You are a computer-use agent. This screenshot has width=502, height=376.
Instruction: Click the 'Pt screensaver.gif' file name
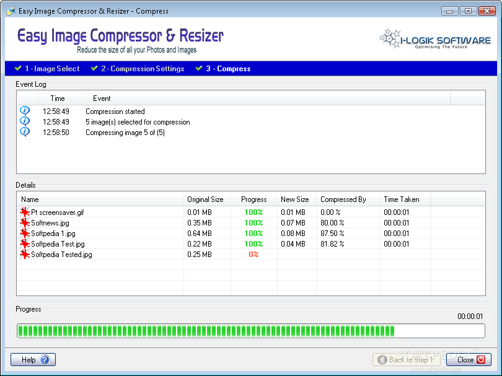pos(57,212)
